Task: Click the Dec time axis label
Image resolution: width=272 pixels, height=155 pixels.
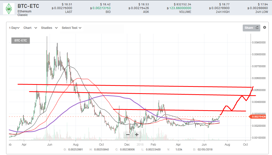Action: 127,144
